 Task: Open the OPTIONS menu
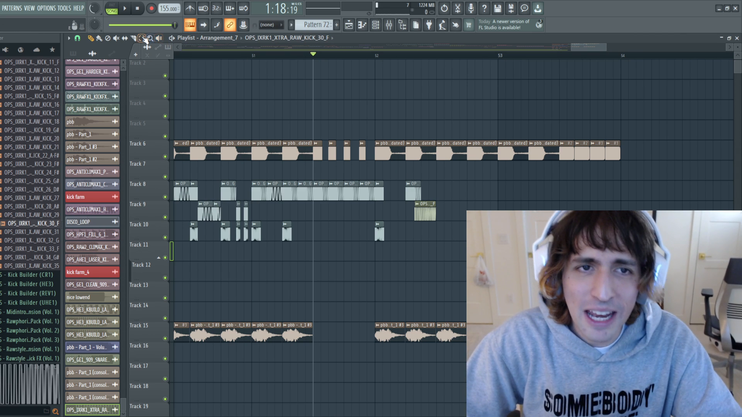click(46, 8)
